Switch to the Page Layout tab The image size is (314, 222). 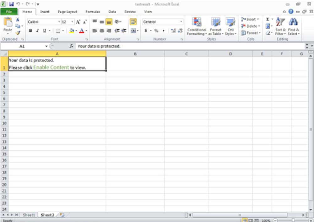(x=67, y=12)
